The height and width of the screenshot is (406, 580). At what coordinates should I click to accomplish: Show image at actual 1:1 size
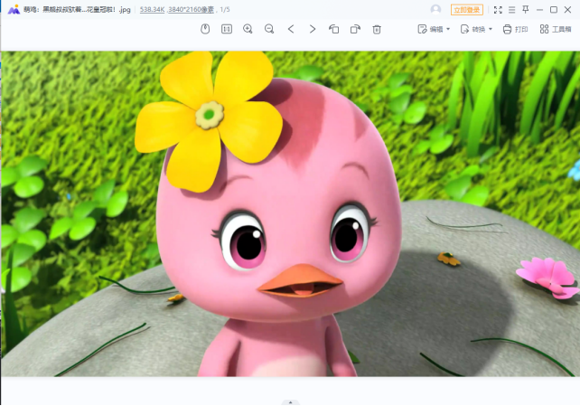pyautogui.click(x=227, y=29)
